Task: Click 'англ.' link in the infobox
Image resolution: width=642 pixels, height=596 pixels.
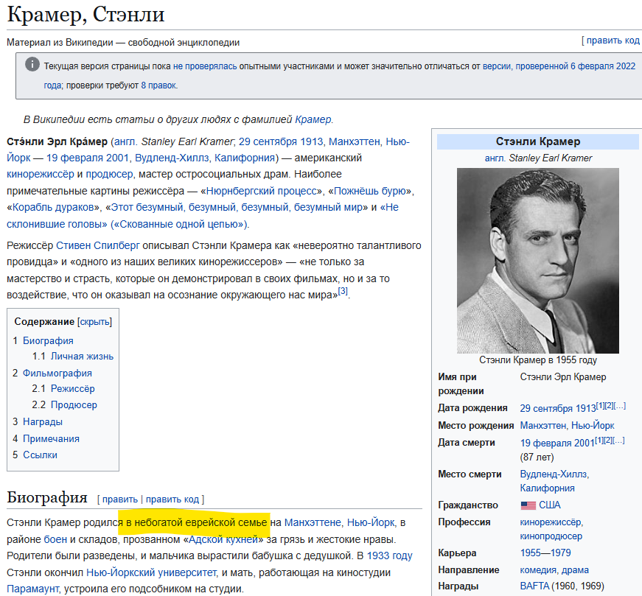Action: (x=495, y=158)
